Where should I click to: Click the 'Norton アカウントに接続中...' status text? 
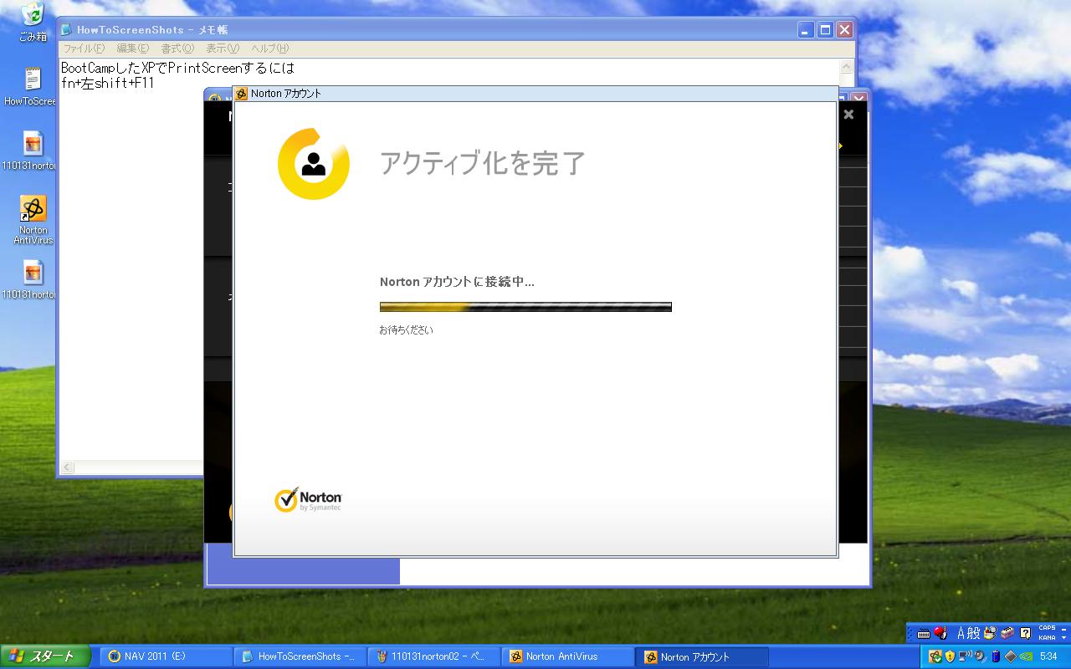[457, 282]
